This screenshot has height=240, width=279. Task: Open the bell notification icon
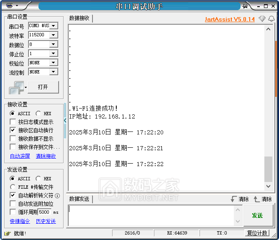point(271,19)
